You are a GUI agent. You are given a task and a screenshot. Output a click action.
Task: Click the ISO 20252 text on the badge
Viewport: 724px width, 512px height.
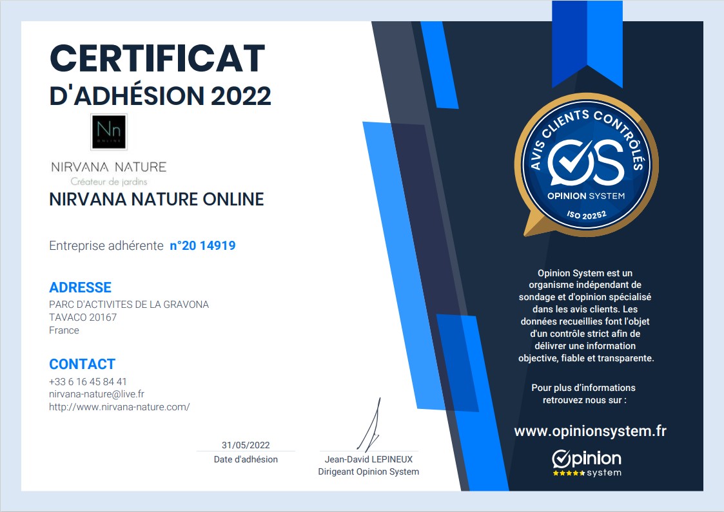pyautogui.click(x=587, y=215)
